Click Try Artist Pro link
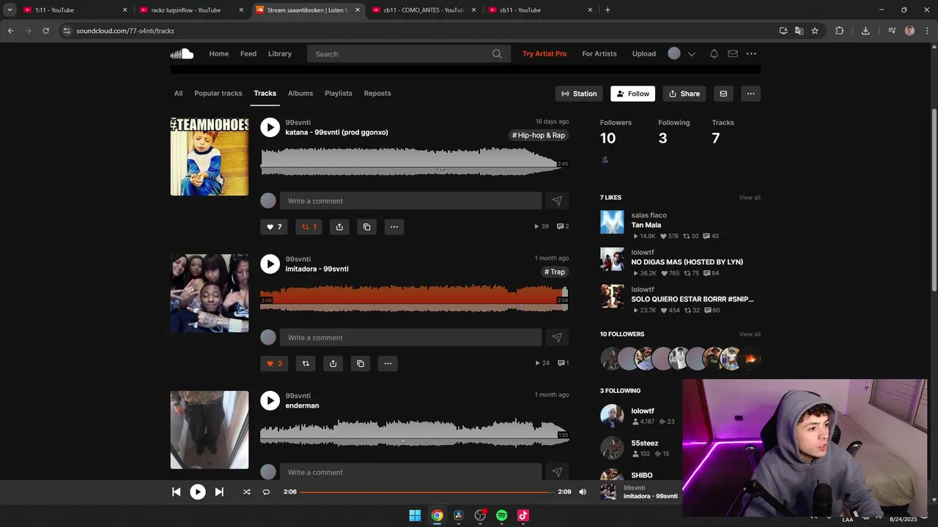This screenshot has height=527, width=938. pyautogui.click(x=544, y=53)
